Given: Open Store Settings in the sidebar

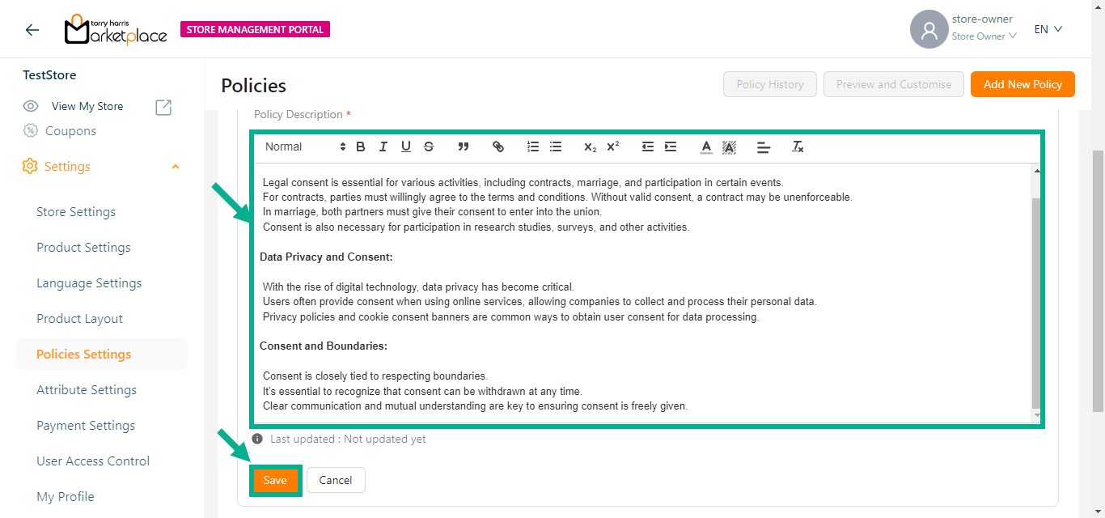Looking at the screenshot, I should click(x=76, y=212).
